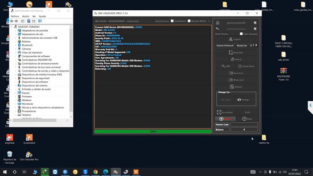
Task: Click the blue help icon in Device Manager toolbar
Action: [29, 21]
